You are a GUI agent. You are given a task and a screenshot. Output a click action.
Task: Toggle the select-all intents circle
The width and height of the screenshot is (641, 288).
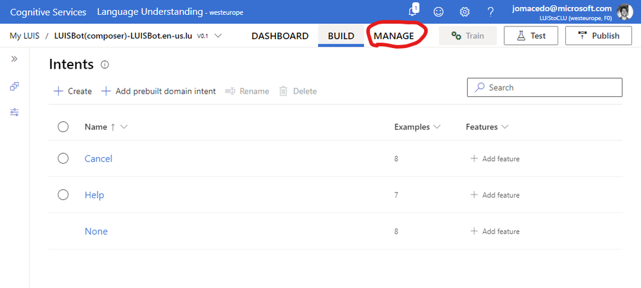coord(63,126)
